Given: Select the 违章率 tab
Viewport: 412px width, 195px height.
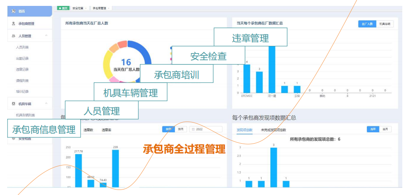Looking at the screenshot, I should click(106, 130).
